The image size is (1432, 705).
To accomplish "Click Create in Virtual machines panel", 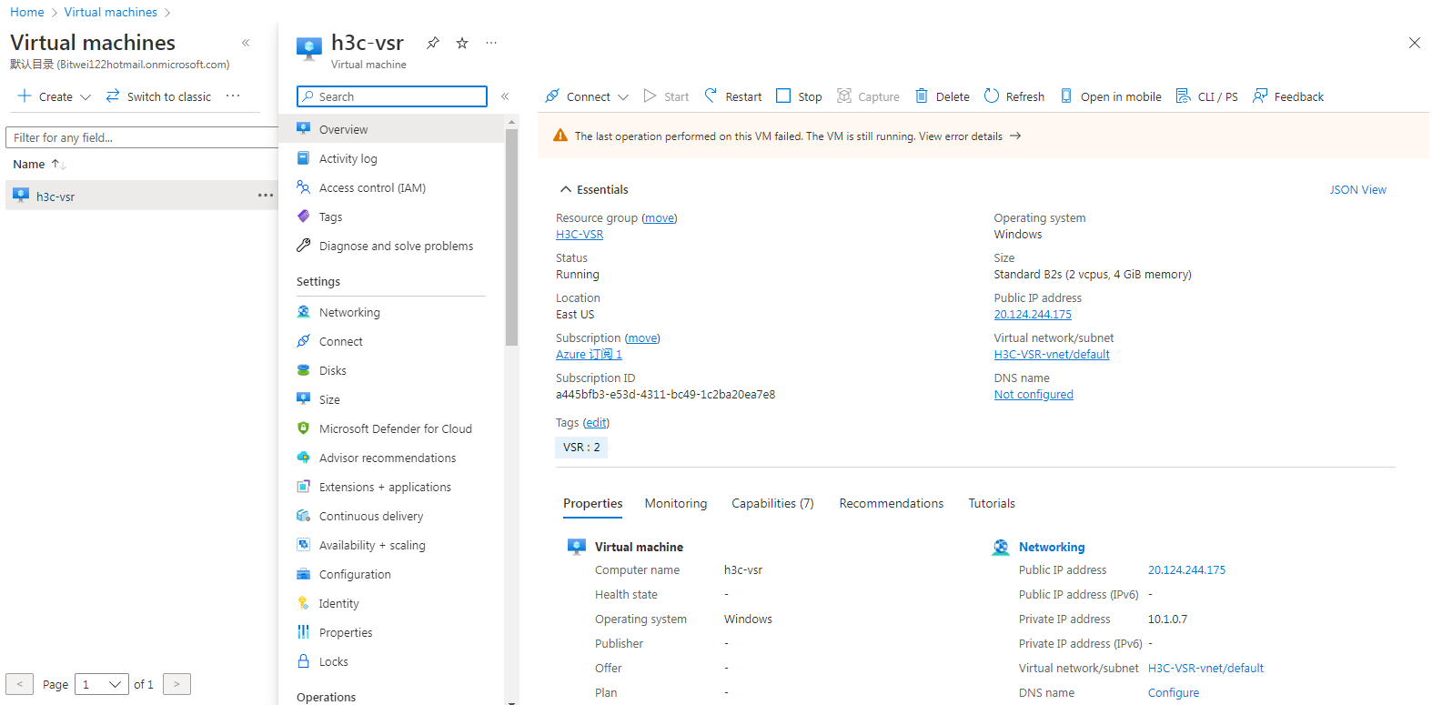I will tap(54, 96).
